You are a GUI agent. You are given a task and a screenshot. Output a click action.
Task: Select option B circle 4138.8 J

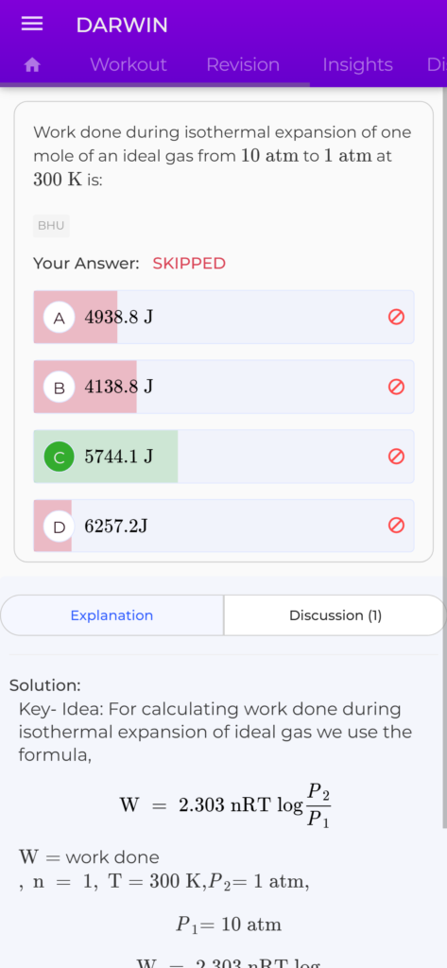(60, 387)
